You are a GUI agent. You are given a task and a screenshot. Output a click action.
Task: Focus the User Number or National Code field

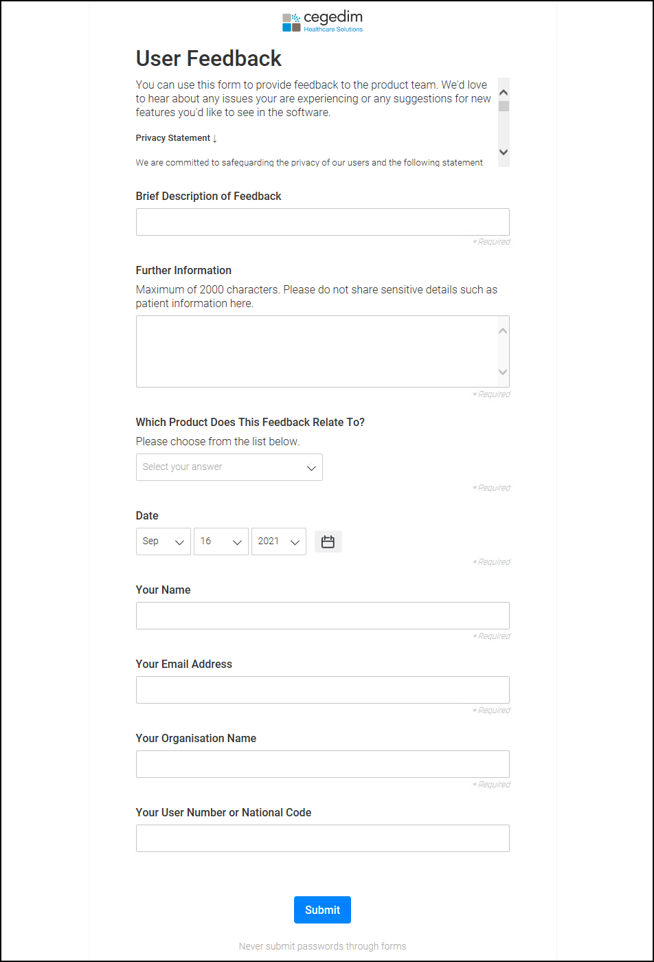click(322, 838)
